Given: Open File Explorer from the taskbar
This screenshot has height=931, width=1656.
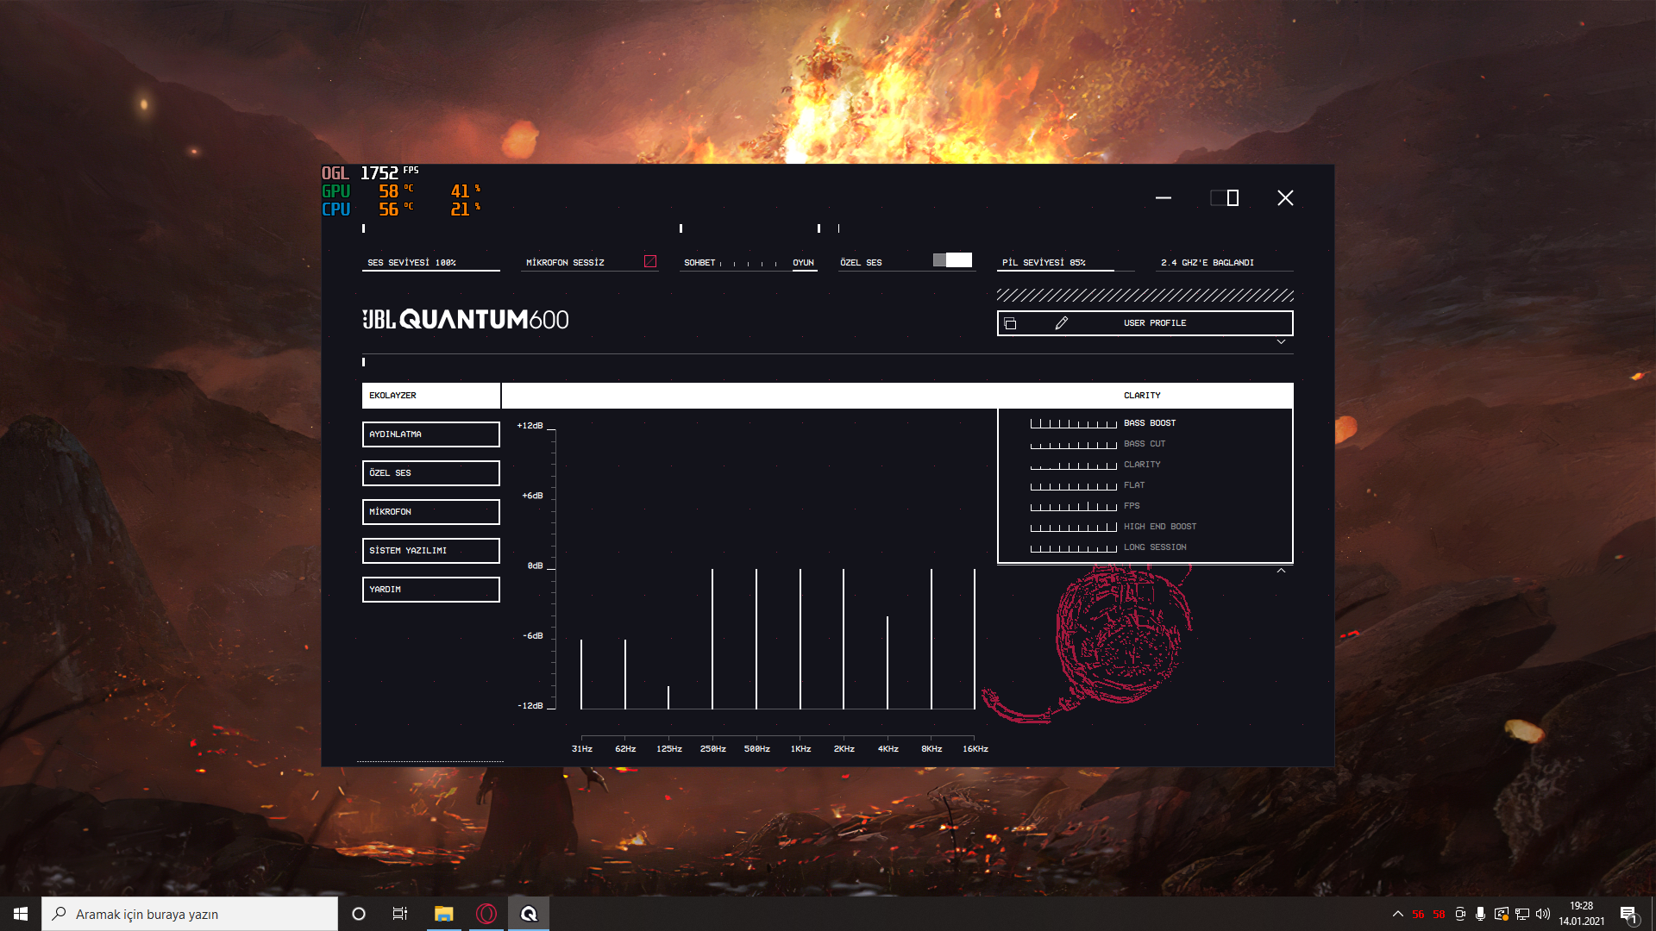Looking at the screenshot, I should [443, 914].
